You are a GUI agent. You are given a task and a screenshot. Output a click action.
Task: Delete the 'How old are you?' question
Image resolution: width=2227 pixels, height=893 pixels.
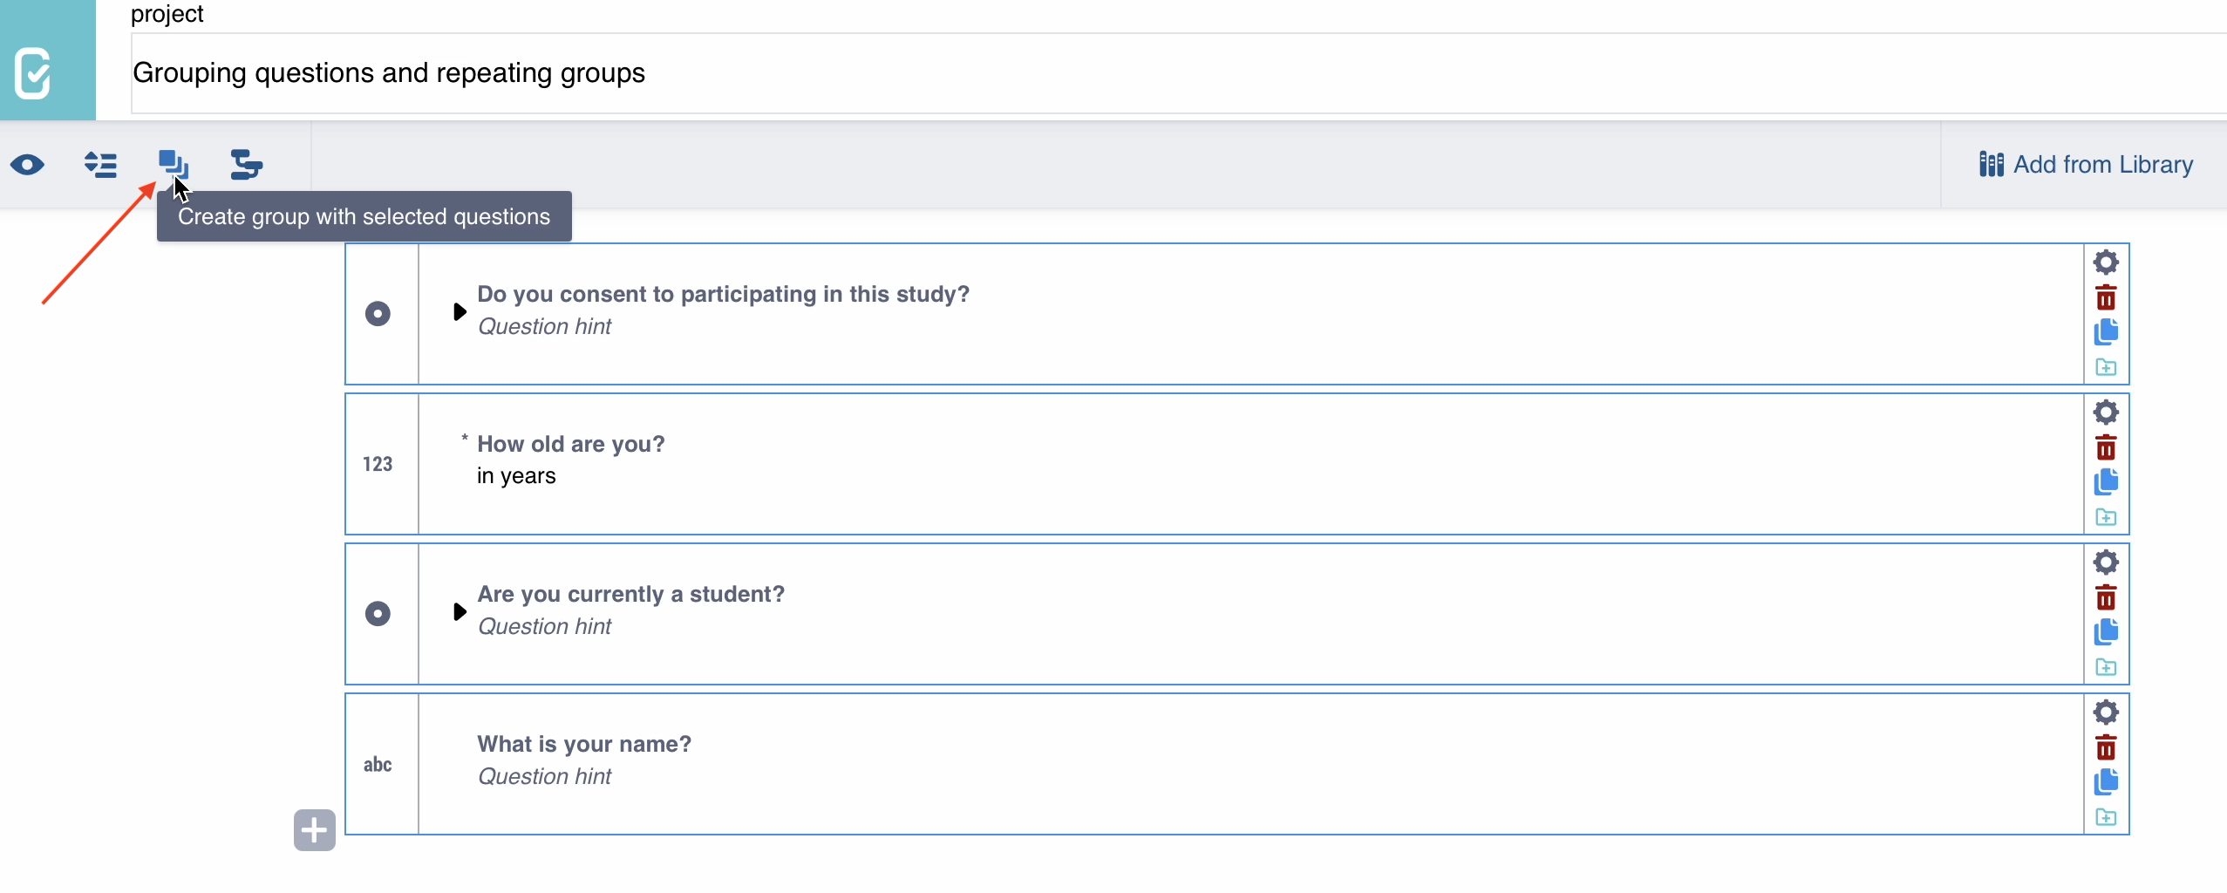[x=2106, y=447]
